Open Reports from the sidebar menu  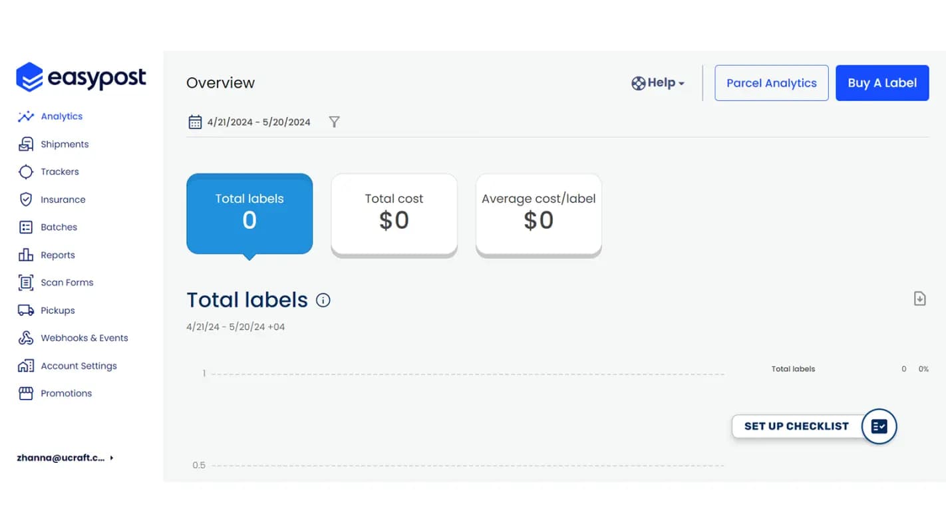[57, 255]
